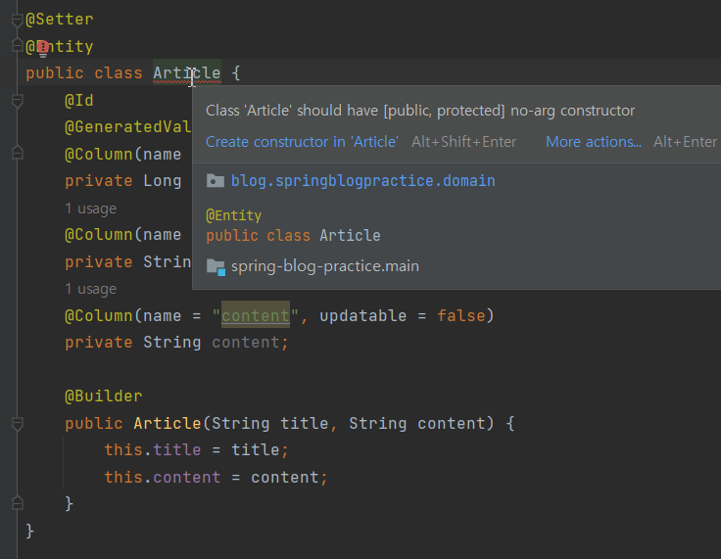This screenshot has height=559, width=721.
Task: Click Create constructor in 'Article' quick fix
Action: tap(302, 142)
